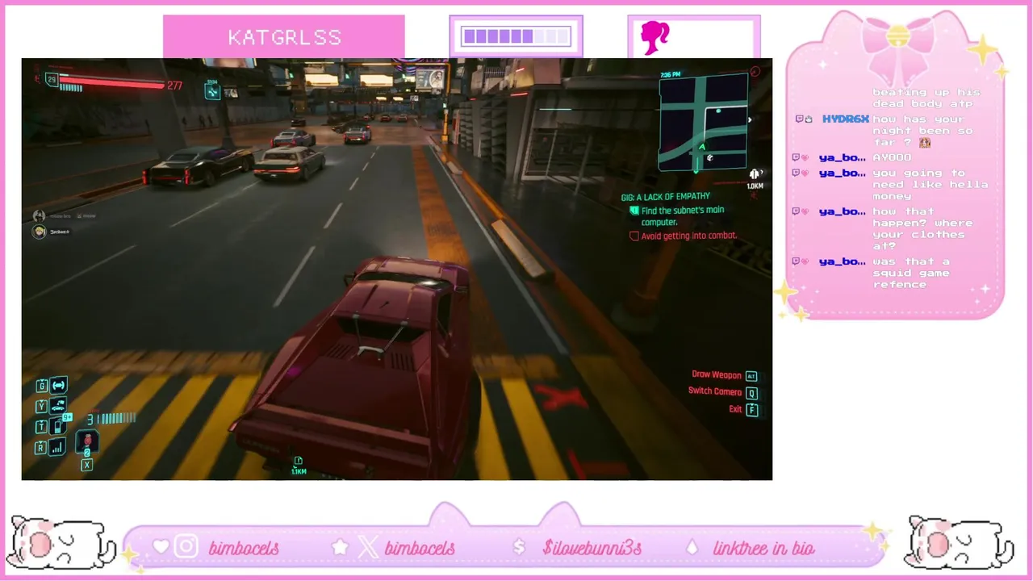
Task: Click the 7:26 PM clock above minimap
Action: pyautogui.click(x=670, y=75)
